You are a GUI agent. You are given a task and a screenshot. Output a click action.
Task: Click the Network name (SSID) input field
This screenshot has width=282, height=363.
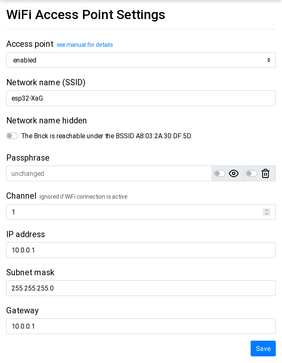pyautogui.click(x=141, y=98)
